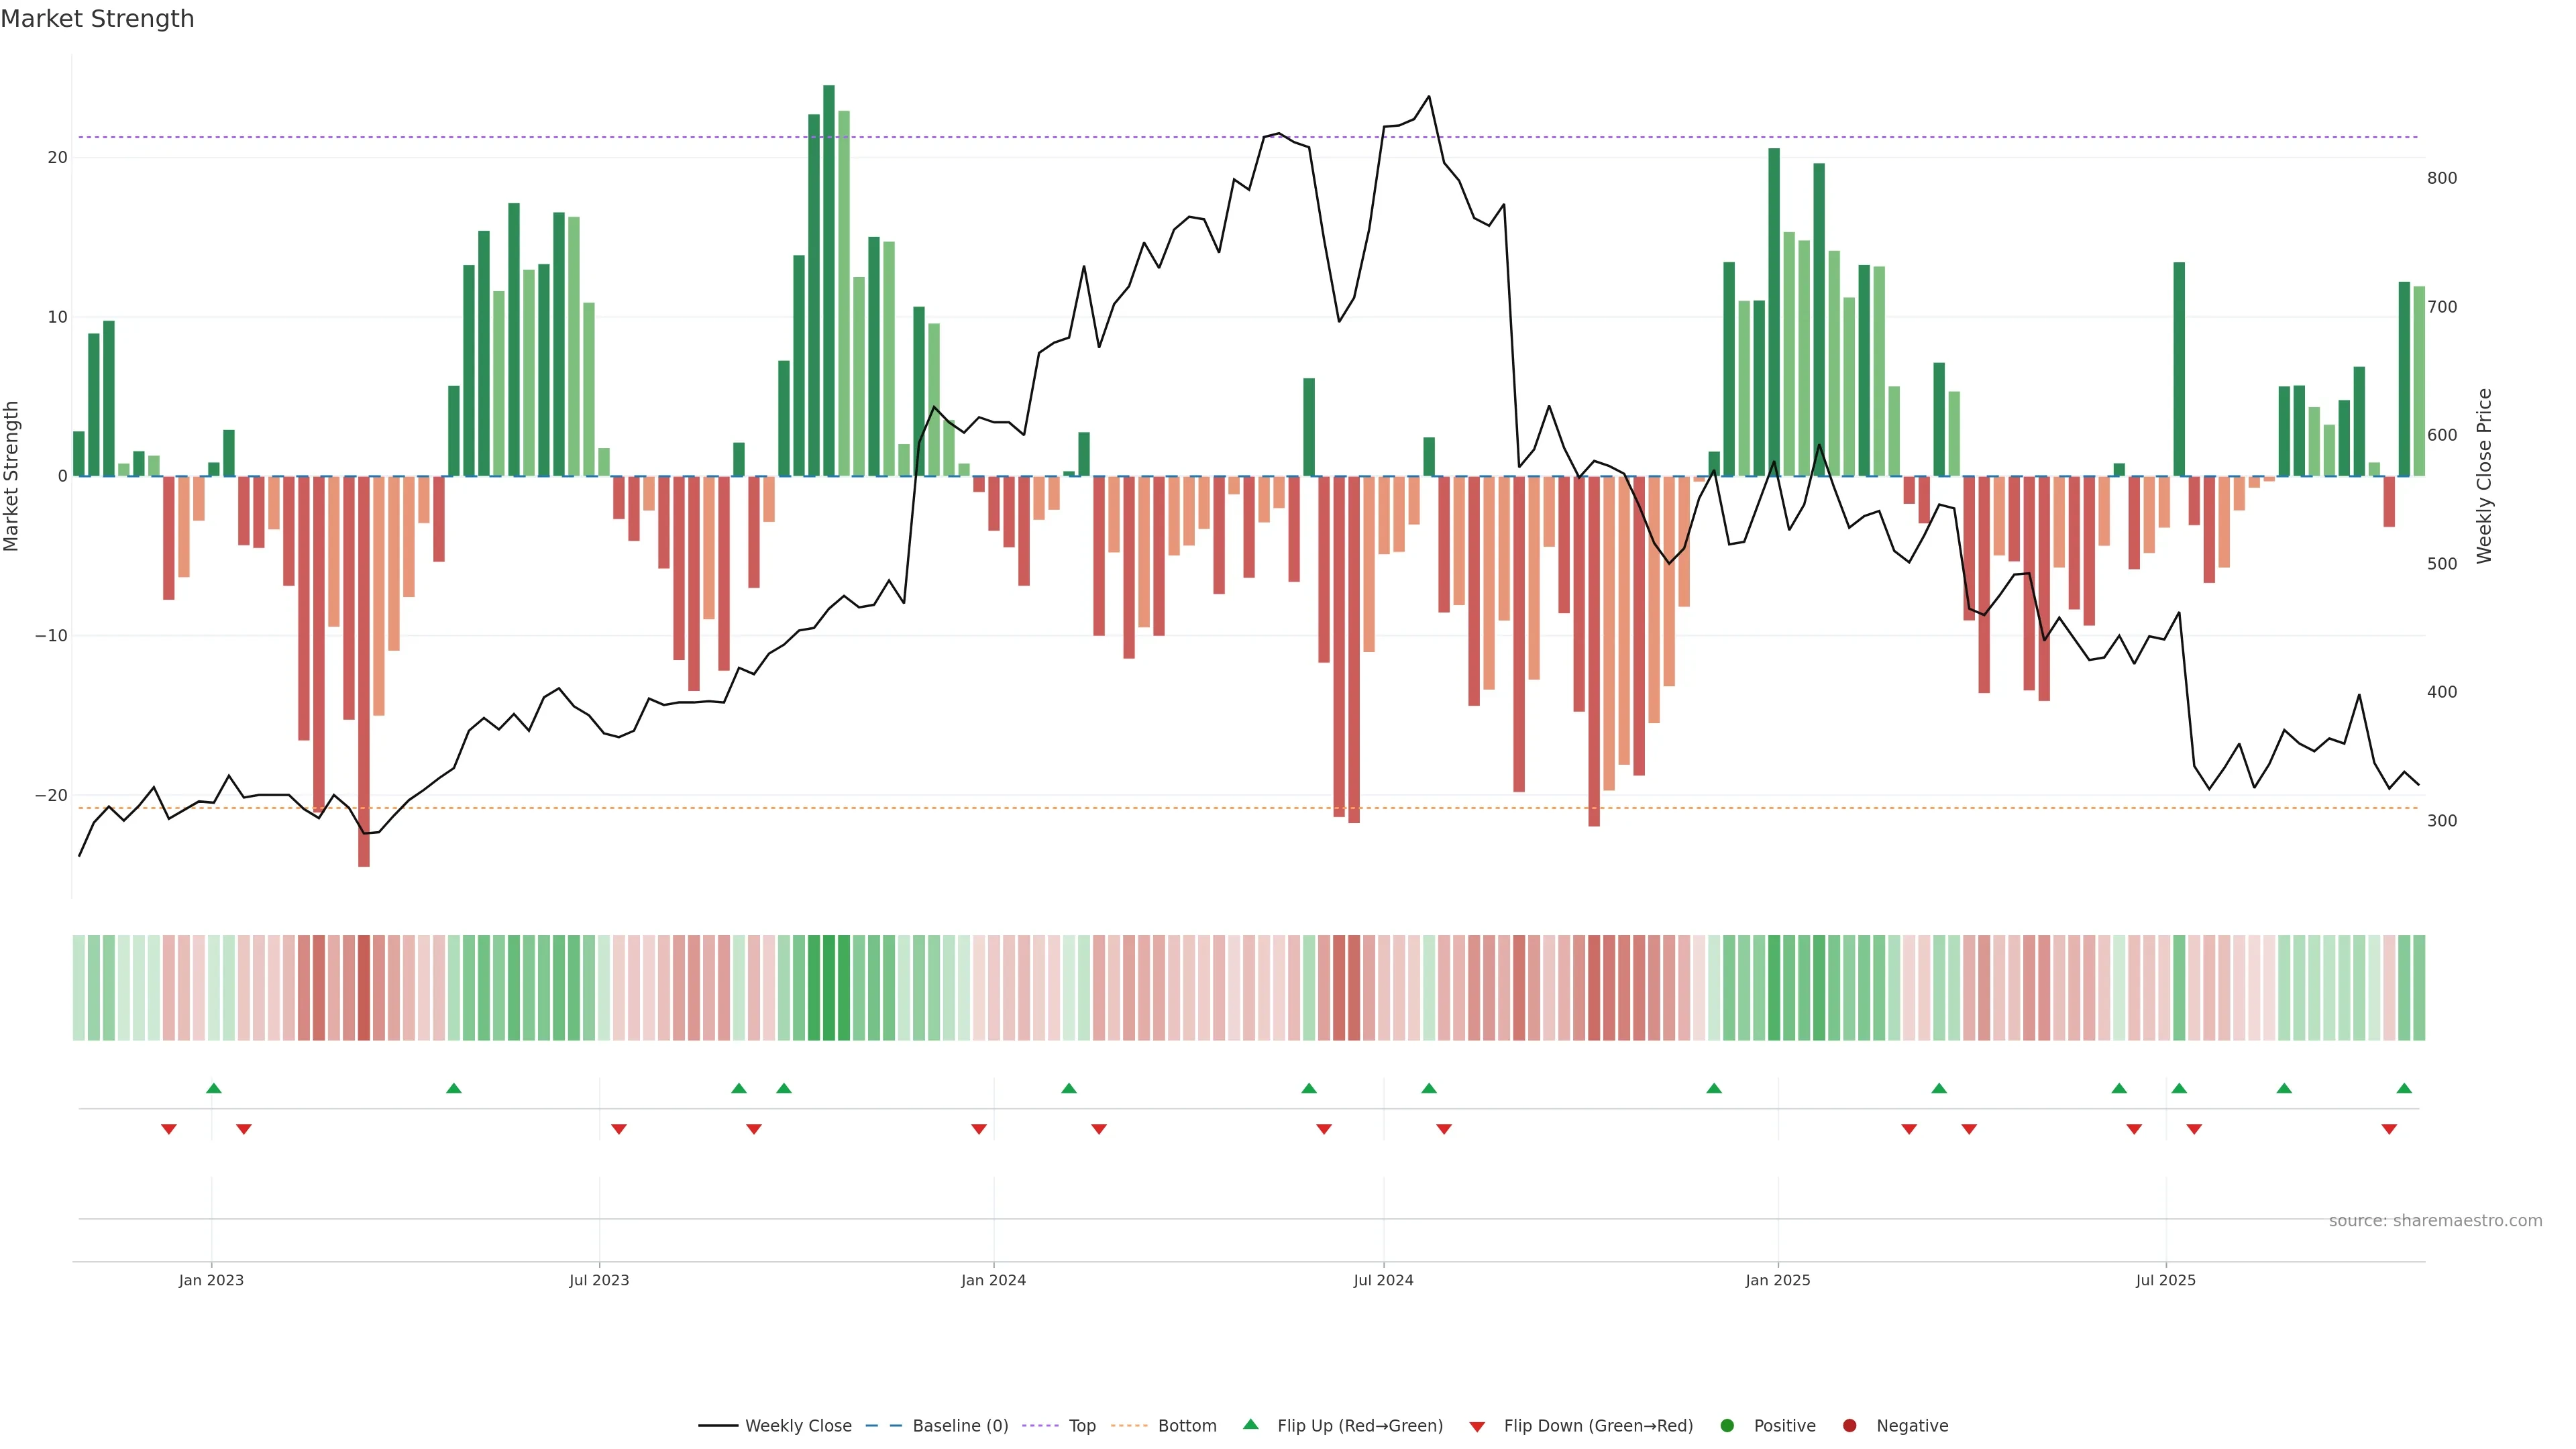2576x1449 pixels.
Task: Click the green Positive dot in legend
Action: (x=1726, y=1426)
